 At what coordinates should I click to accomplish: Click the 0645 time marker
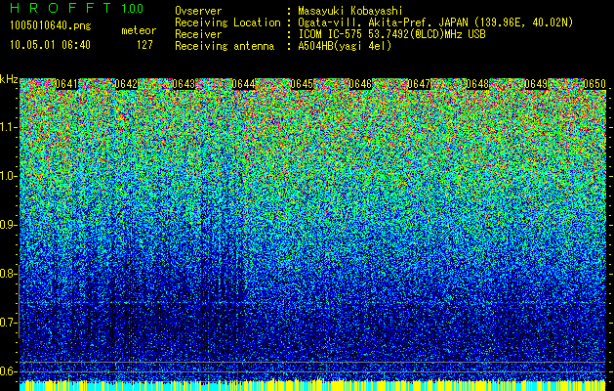(x=302, y=84)
